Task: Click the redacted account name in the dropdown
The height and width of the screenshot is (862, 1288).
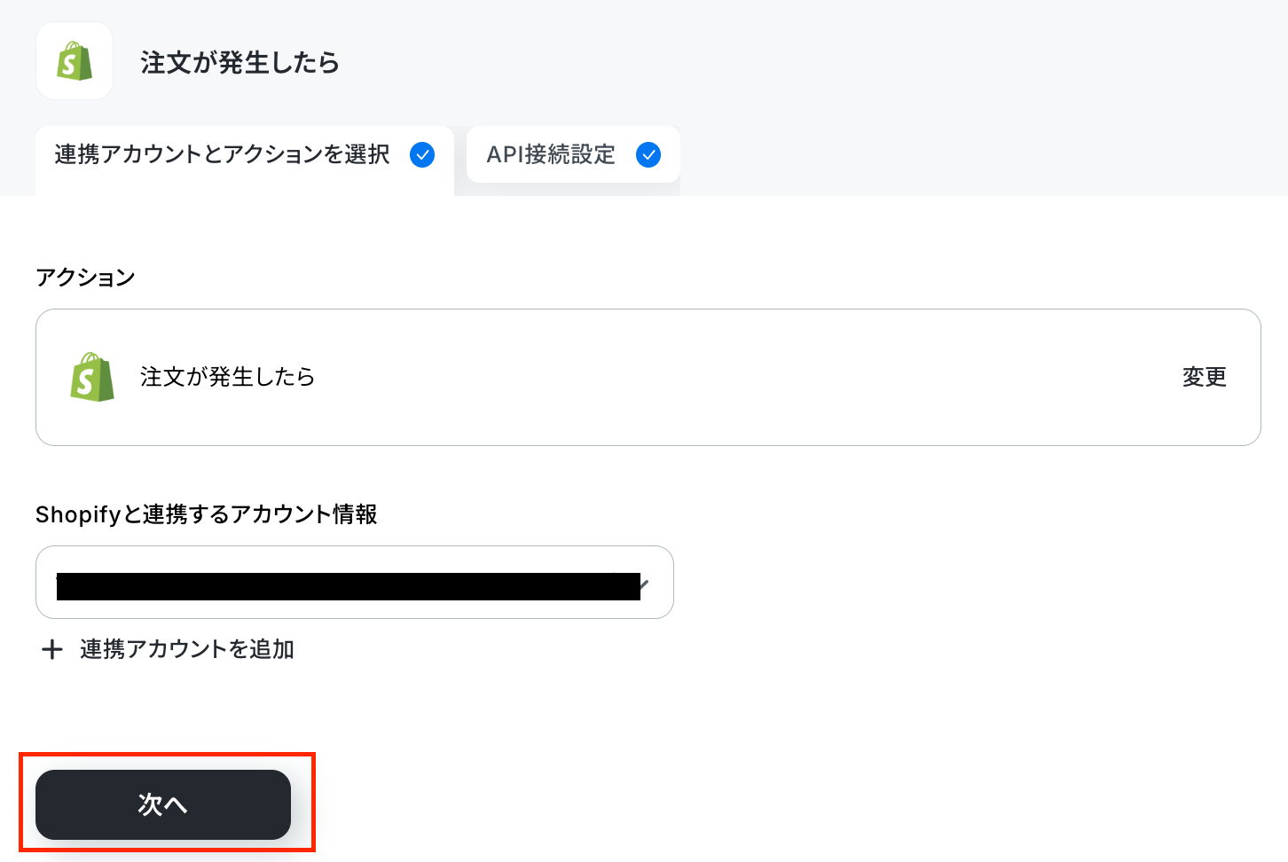Action: click(x=348, y=586)
